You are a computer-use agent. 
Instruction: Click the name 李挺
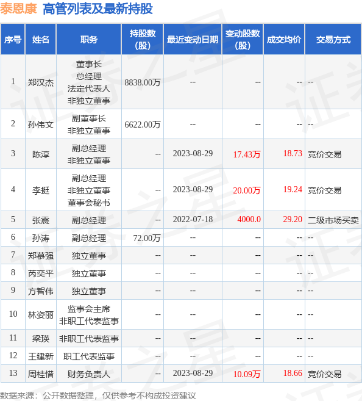pyautogui.click(x=41, y=190)
